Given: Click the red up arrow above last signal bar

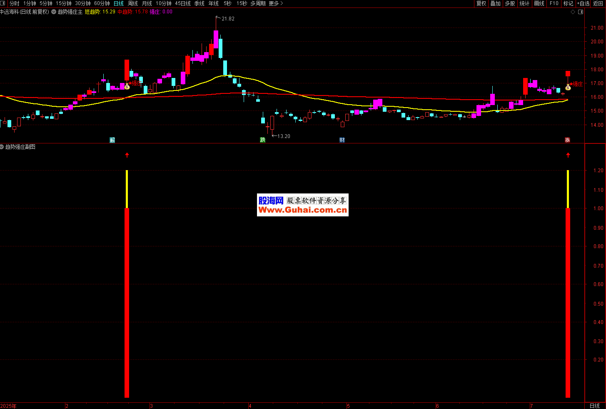Looking at the screenshot, I should coord(568,155).
